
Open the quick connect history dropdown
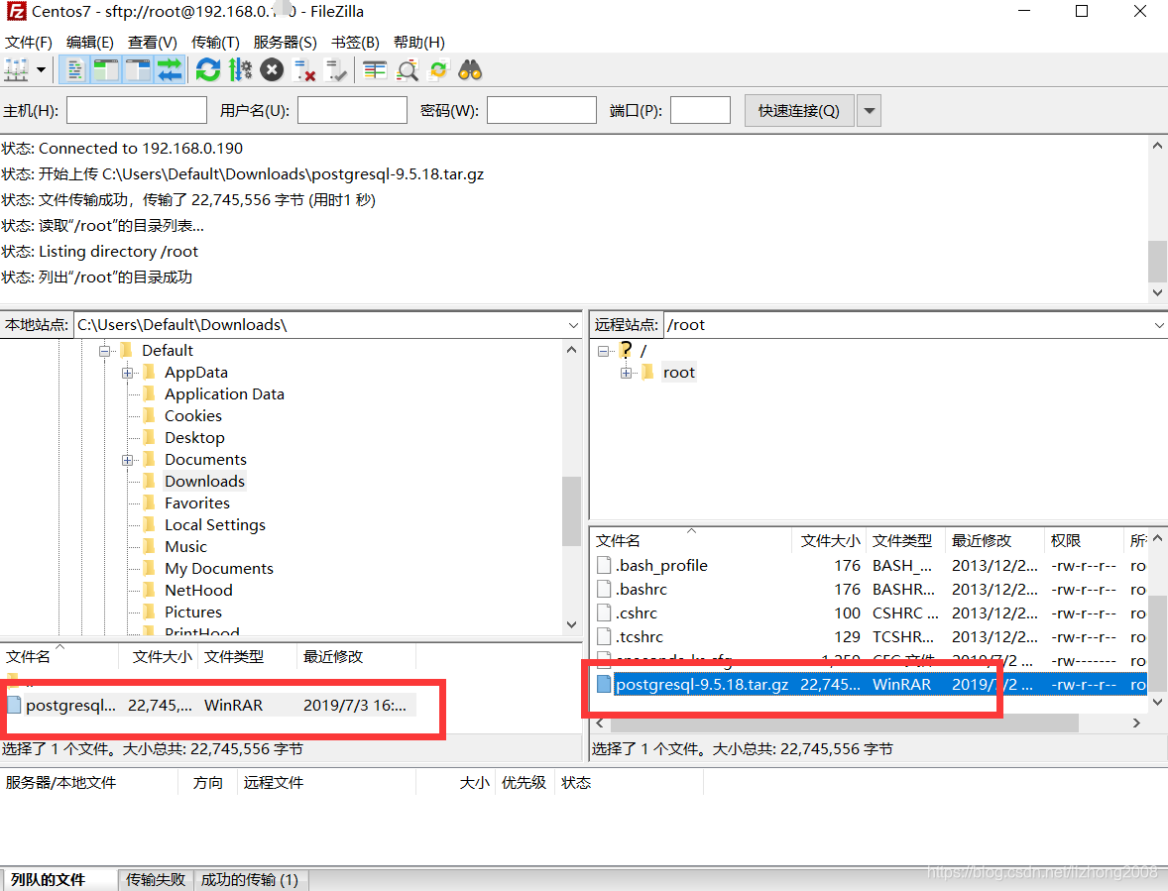pos(870,111)
